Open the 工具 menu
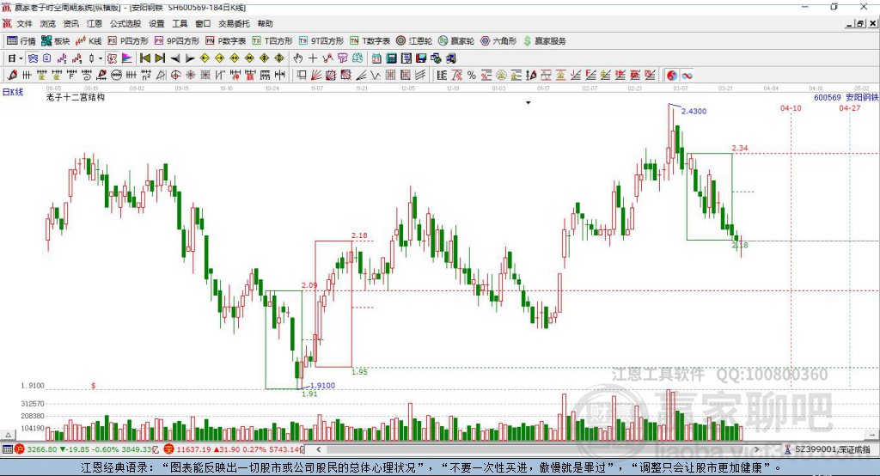The image size is (880, 476). (x=180, y=23)
